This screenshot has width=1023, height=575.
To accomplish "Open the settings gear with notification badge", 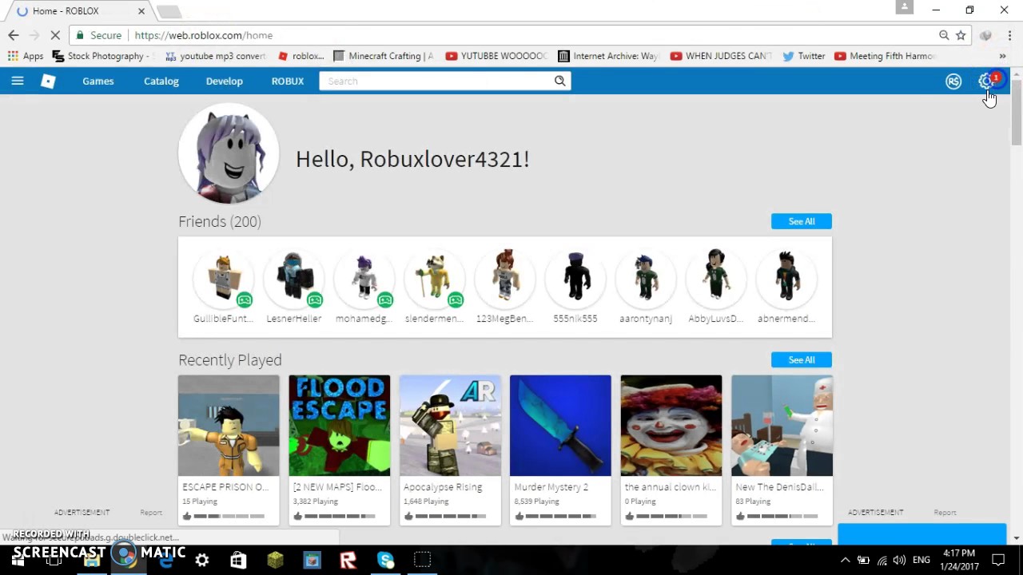I will (985, 81).
